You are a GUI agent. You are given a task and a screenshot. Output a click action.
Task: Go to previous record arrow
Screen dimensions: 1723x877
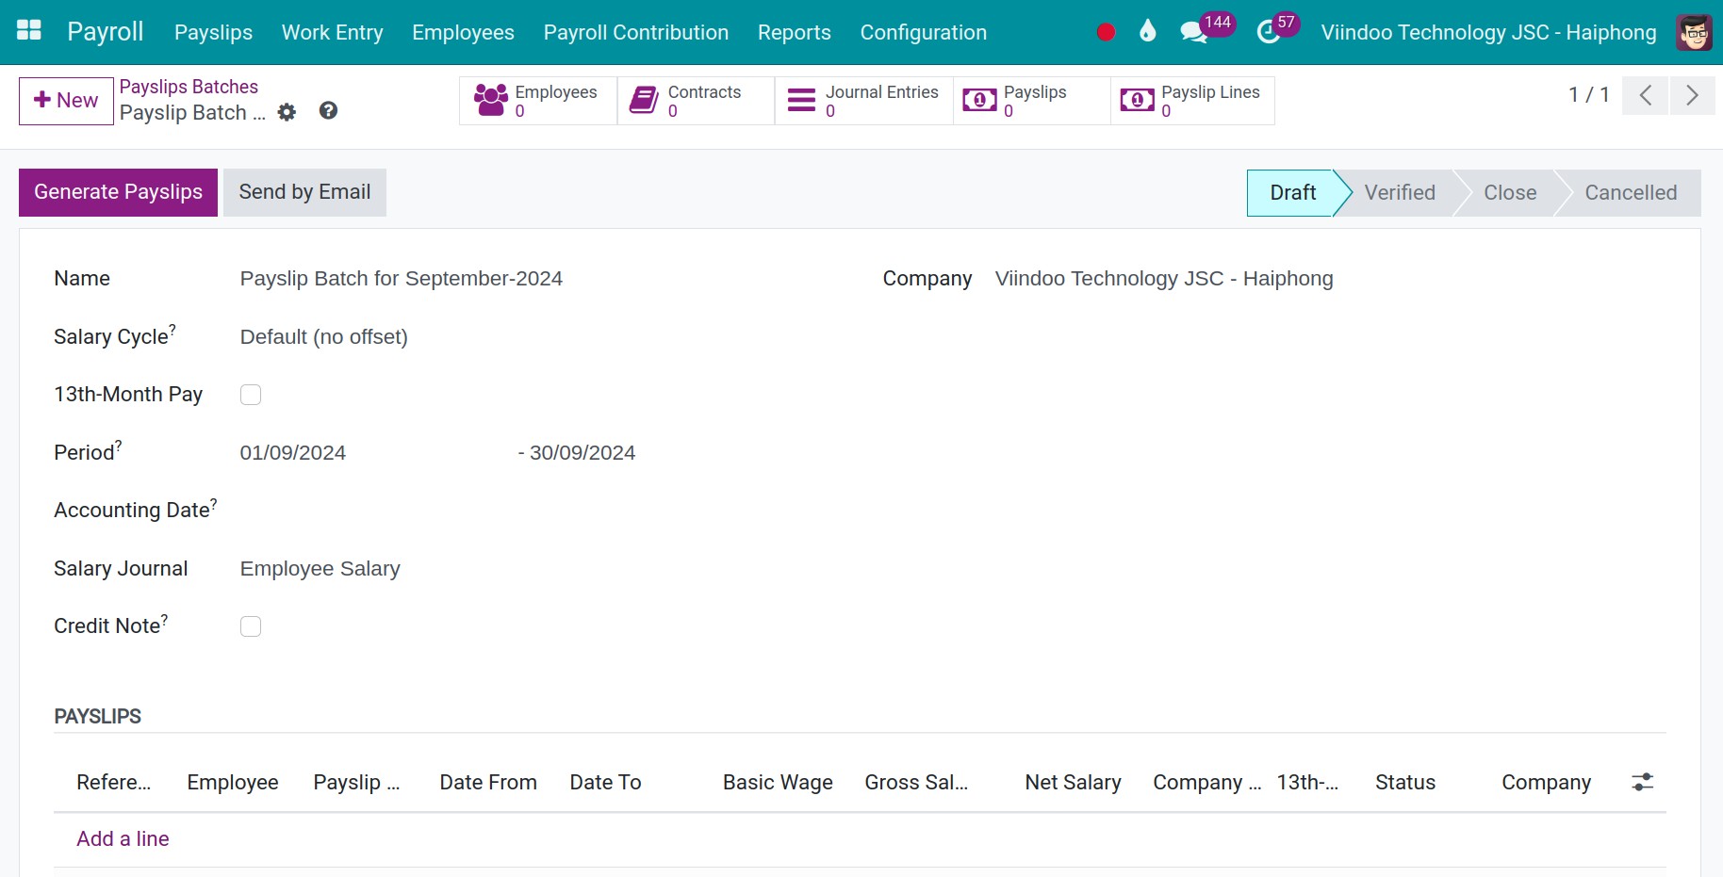tap(1646, 95)
